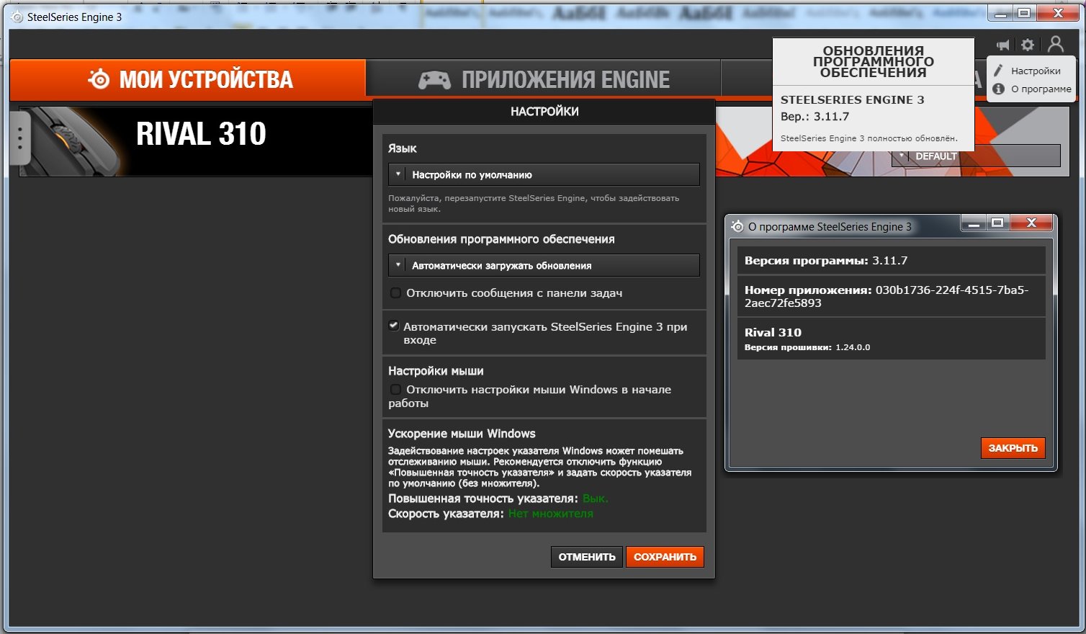Expand the DEFAULT configuration dropdown
The image size is (1086, 634).
[976, 156]
